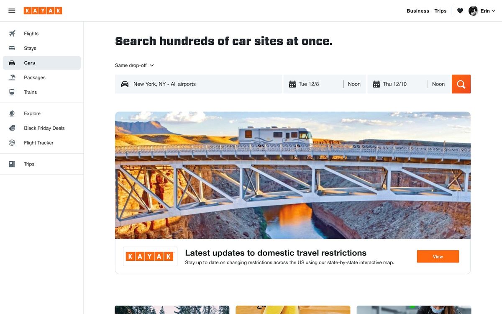Open saved items heart icon
This screenshot has height=314, width=502.
(460, 11)
